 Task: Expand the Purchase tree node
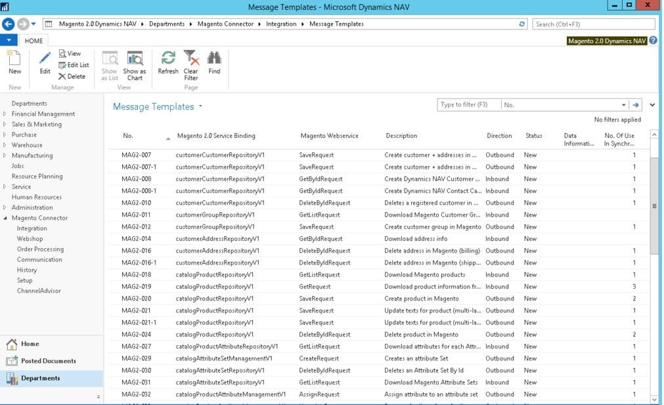[x=5, y=135]
